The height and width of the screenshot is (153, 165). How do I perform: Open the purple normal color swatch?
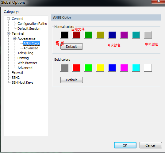tap(124, 35)
